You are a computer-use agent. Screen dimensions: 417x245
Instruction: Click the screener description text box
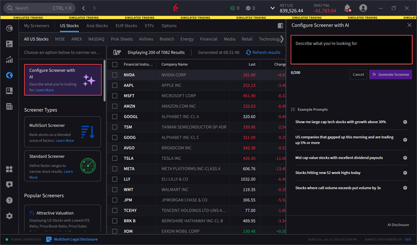click(351, 50)
